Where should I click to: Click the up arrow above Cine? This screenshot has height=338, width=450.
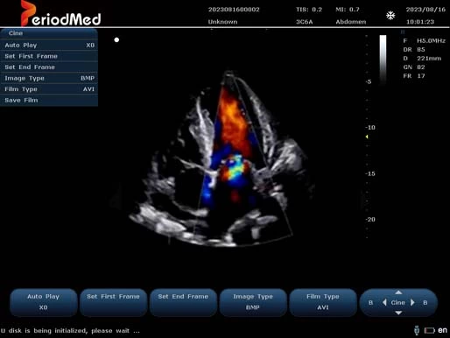point(398,292)
